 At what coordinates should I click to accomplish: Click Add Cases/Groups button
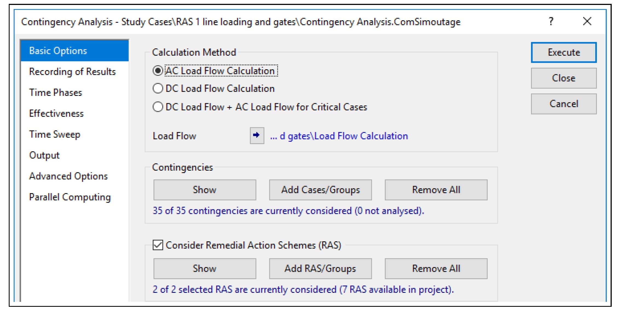[320, 190]
